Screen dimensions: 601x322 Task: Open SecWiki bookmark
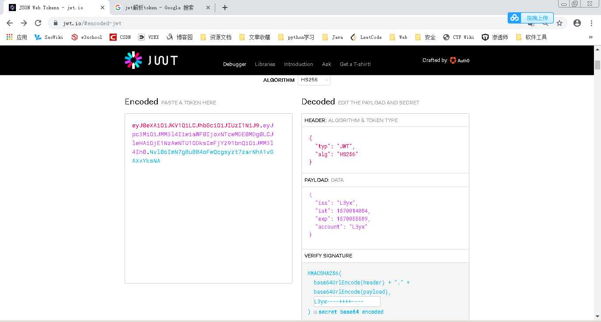click(x=49, y=37)
